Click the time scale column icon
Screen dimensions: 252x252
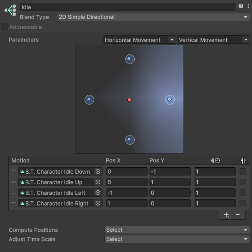point(215,160)
